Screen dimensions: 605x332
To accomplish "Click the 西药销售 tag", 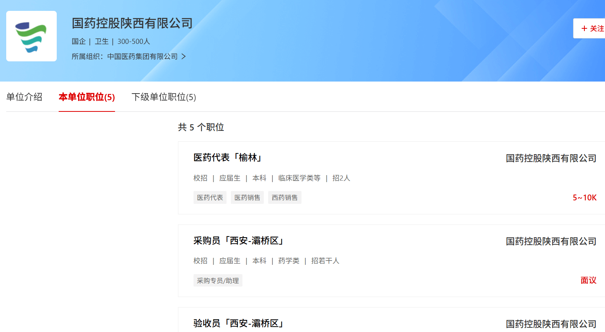I will [284, 198].
